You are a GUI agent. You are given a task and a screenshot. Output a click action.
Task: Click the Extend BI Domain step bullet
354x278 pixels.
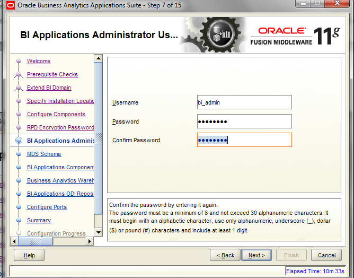(x=19, y=88)
